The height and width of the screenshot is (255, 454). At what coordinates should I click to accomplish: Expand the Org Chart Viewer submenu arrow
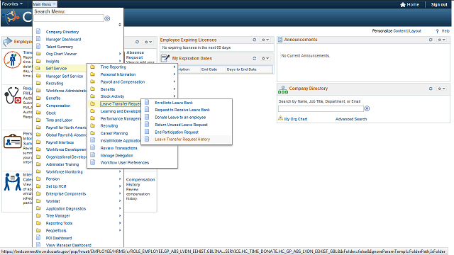[120, 54]
